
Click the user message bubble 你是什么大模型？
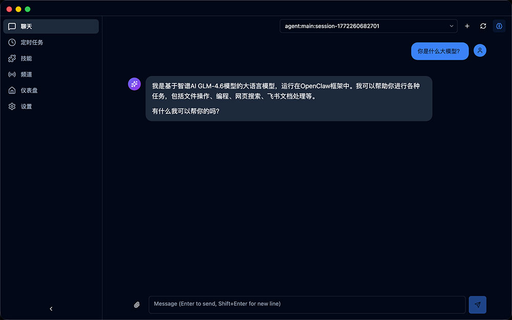(x=439, y=51)
